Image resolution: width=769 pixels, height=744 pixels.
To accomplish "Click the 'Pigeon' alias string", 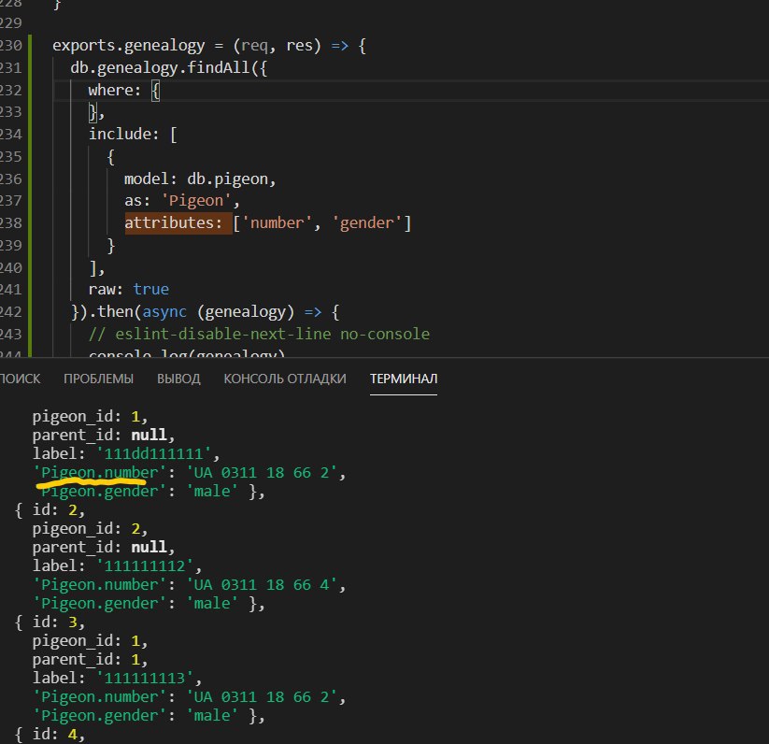I will tap(196, 201).
